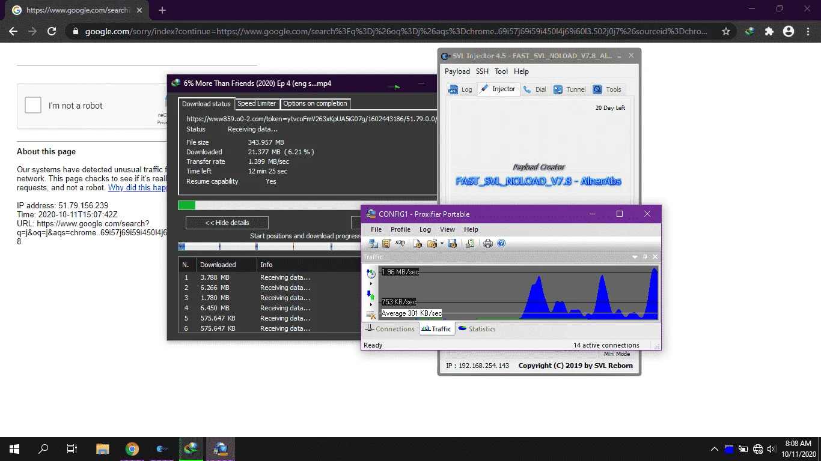Switch to the Tunnel tab in SVL Injector

[x=569, y=89]
